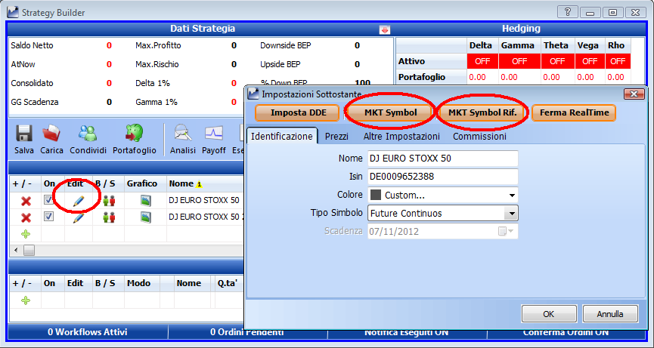This screenshot has width=654, height=348.
Task: Confirm settings with the OK button
Action: pyautogui.click(x=549, y=314)
